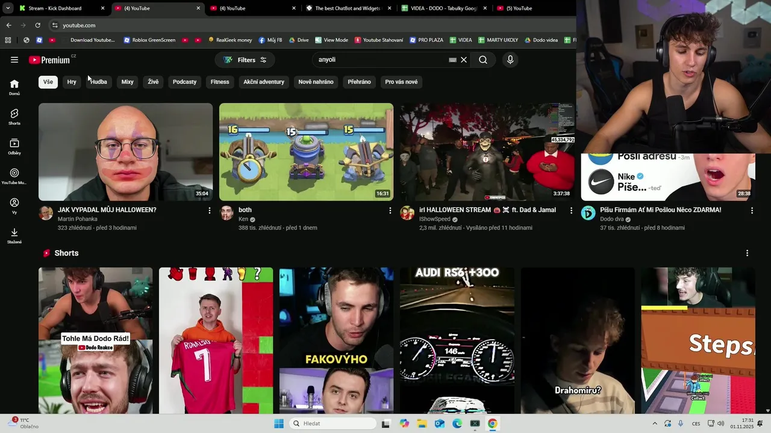Open YouTube Music from the sidebar
The width and height of the screenshot is (771, 433).
14,176
